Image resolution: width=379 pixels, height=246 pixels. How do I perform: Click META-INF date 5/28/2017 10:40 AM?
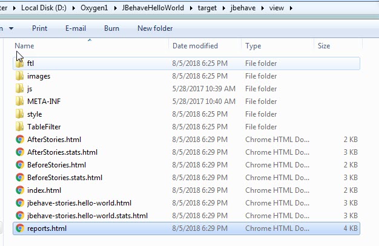204,102
